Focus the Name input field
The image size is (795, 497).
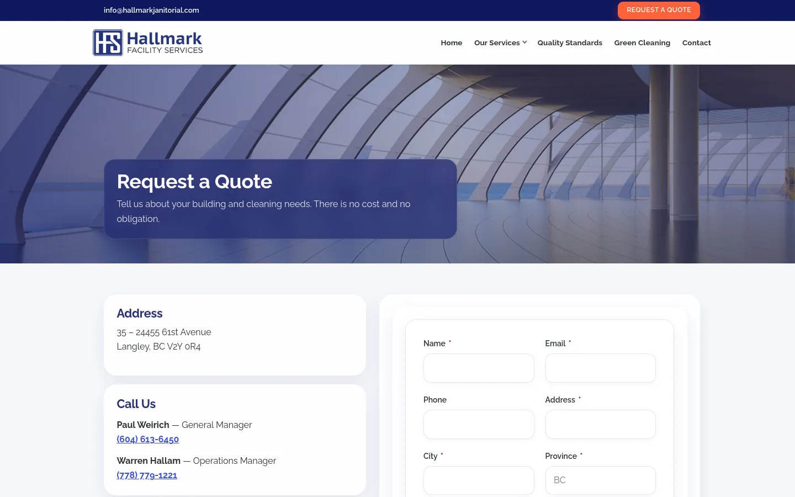pyautogui.click(x=479, y=368)
